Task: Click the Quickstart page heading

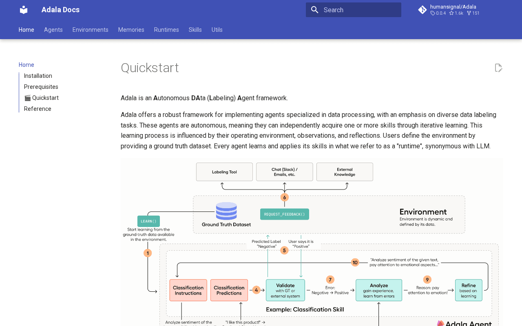Action: [150, 68]
